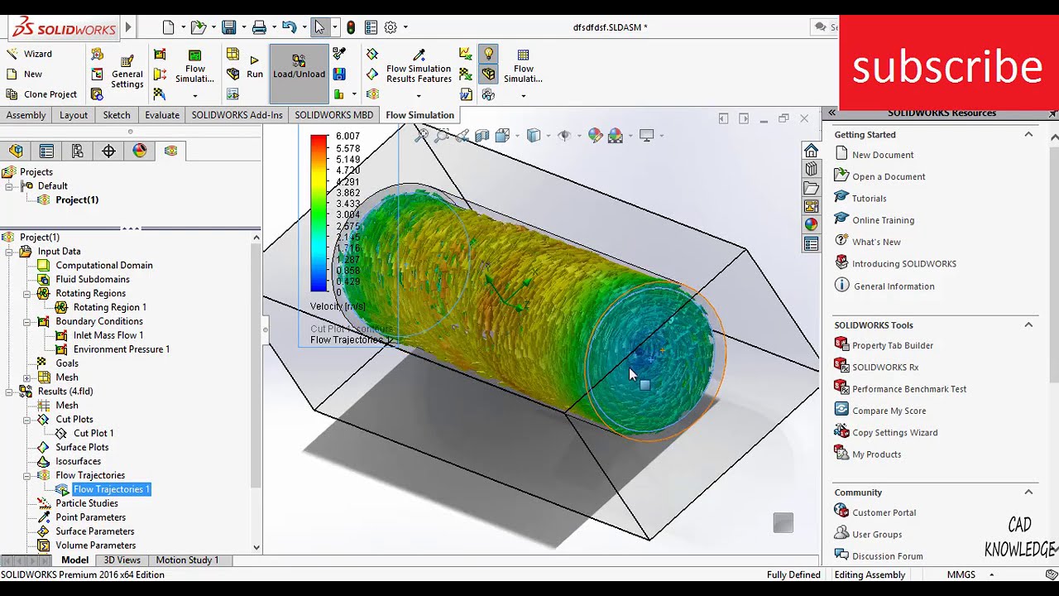1059x596 pixels.
Task: Open the SOLIDWORKS Add-Ins tab
Action: pyautogui.click(x=237, y=115)
